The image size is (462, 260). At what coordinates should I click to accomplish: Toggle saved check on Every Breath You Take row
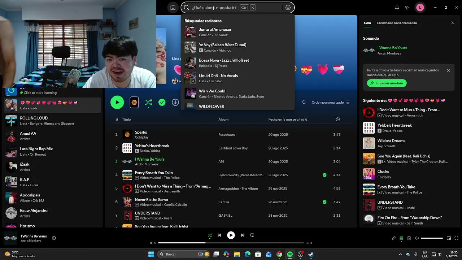tap(324, 175)
